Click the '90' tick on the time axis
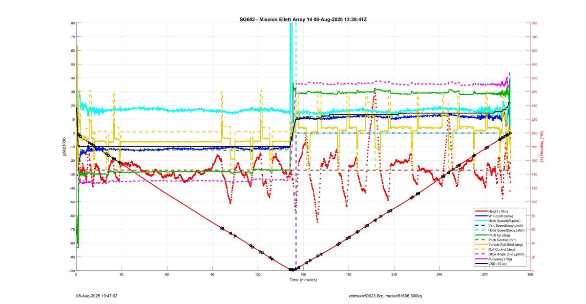 [x=212, y=275]
